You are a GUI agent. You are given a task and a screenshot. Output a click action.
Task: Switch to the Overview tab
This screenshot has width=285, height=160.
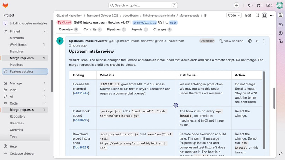click(x=68, y=29)
